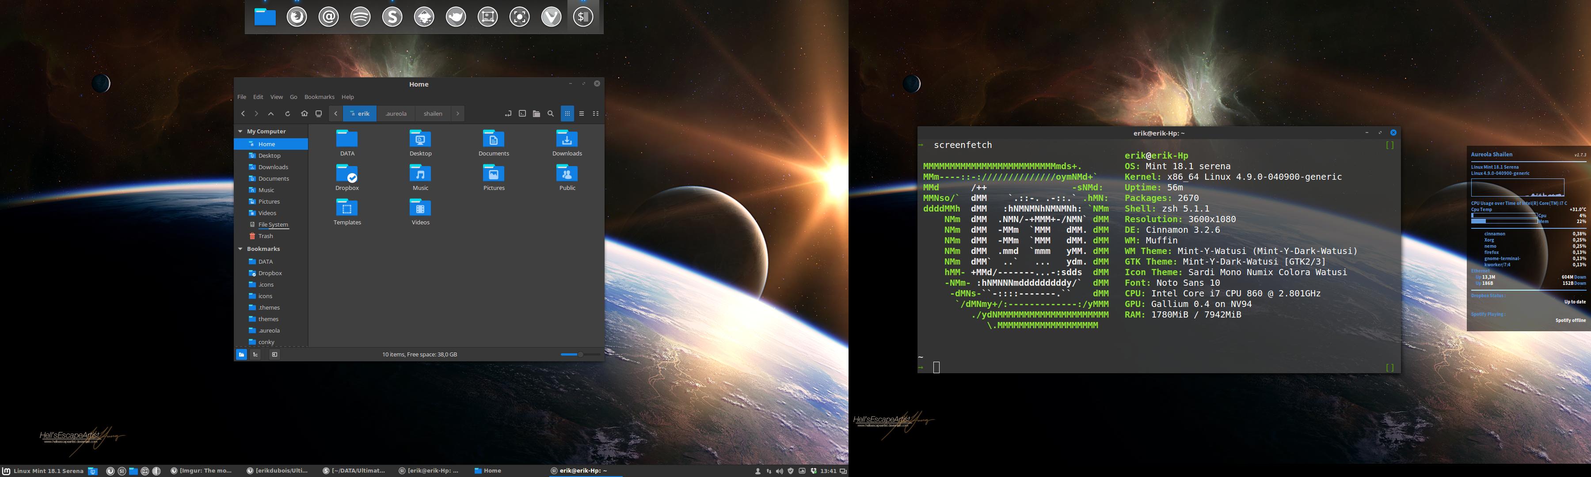
Task: Click the .aureola path bar button
Action: (x=396, y=114)
